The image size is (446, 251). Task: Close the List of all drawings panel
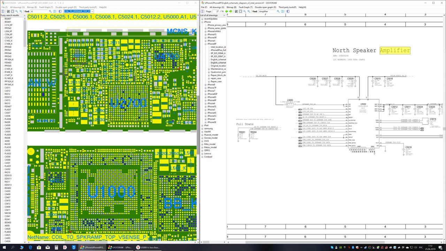224,15
